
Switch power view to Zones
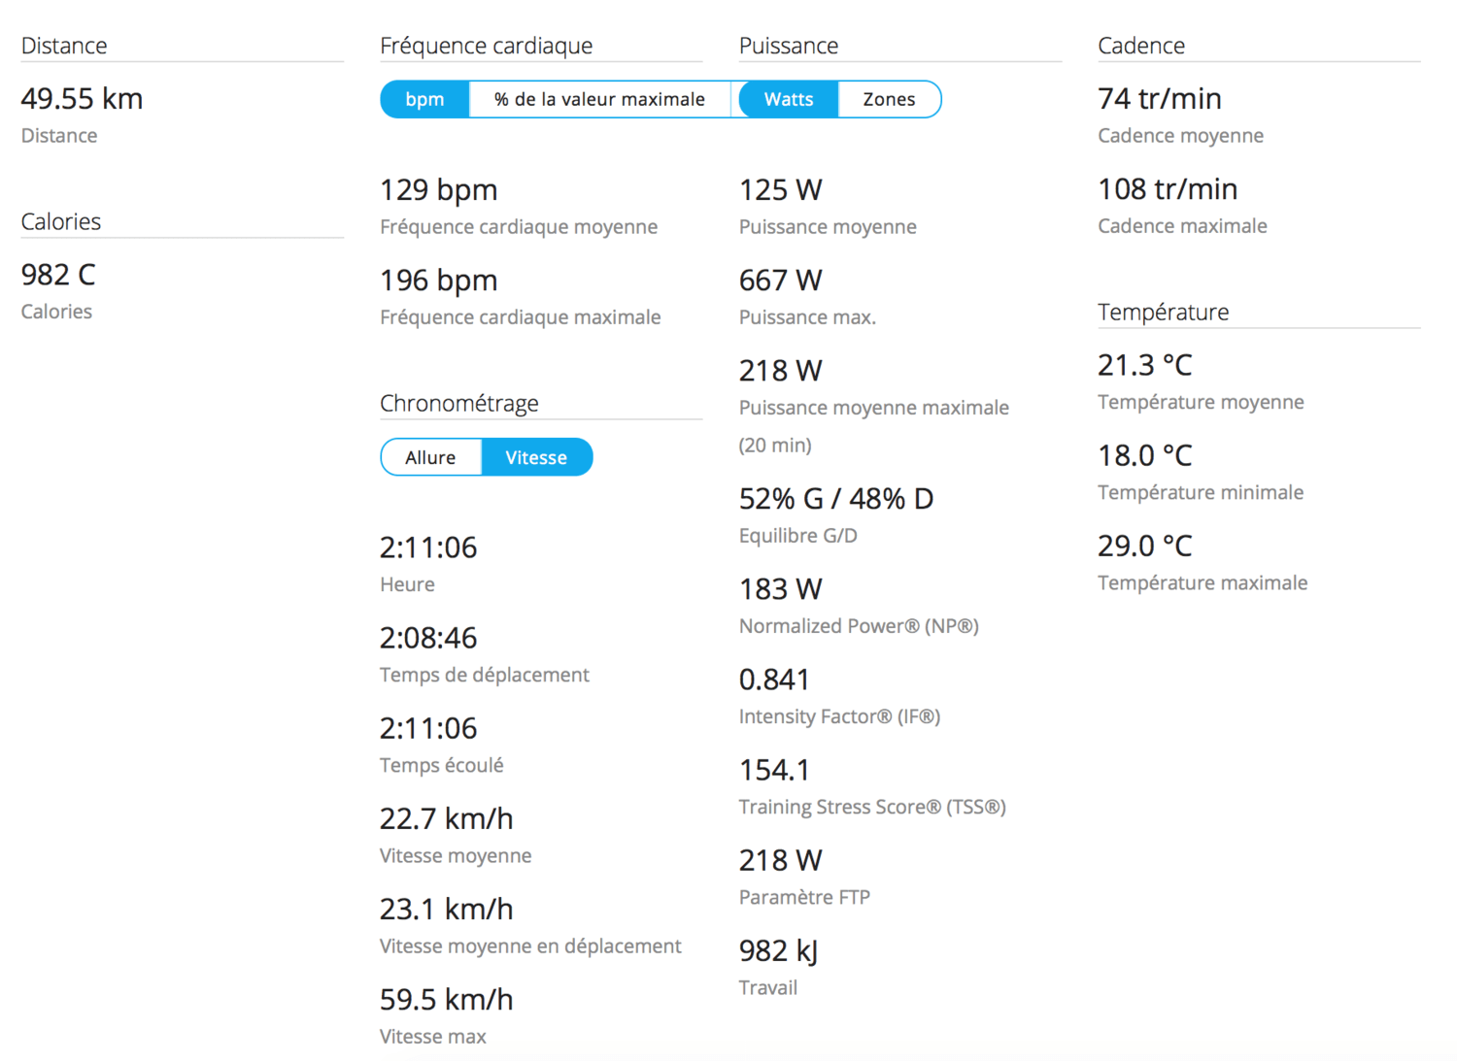889,99
